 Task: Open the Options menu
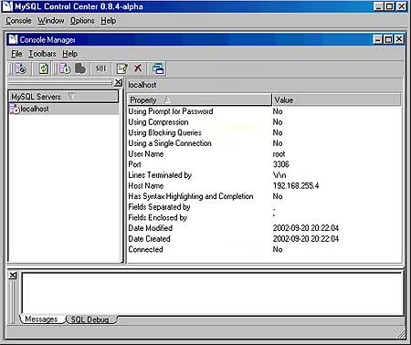(82, 21)
